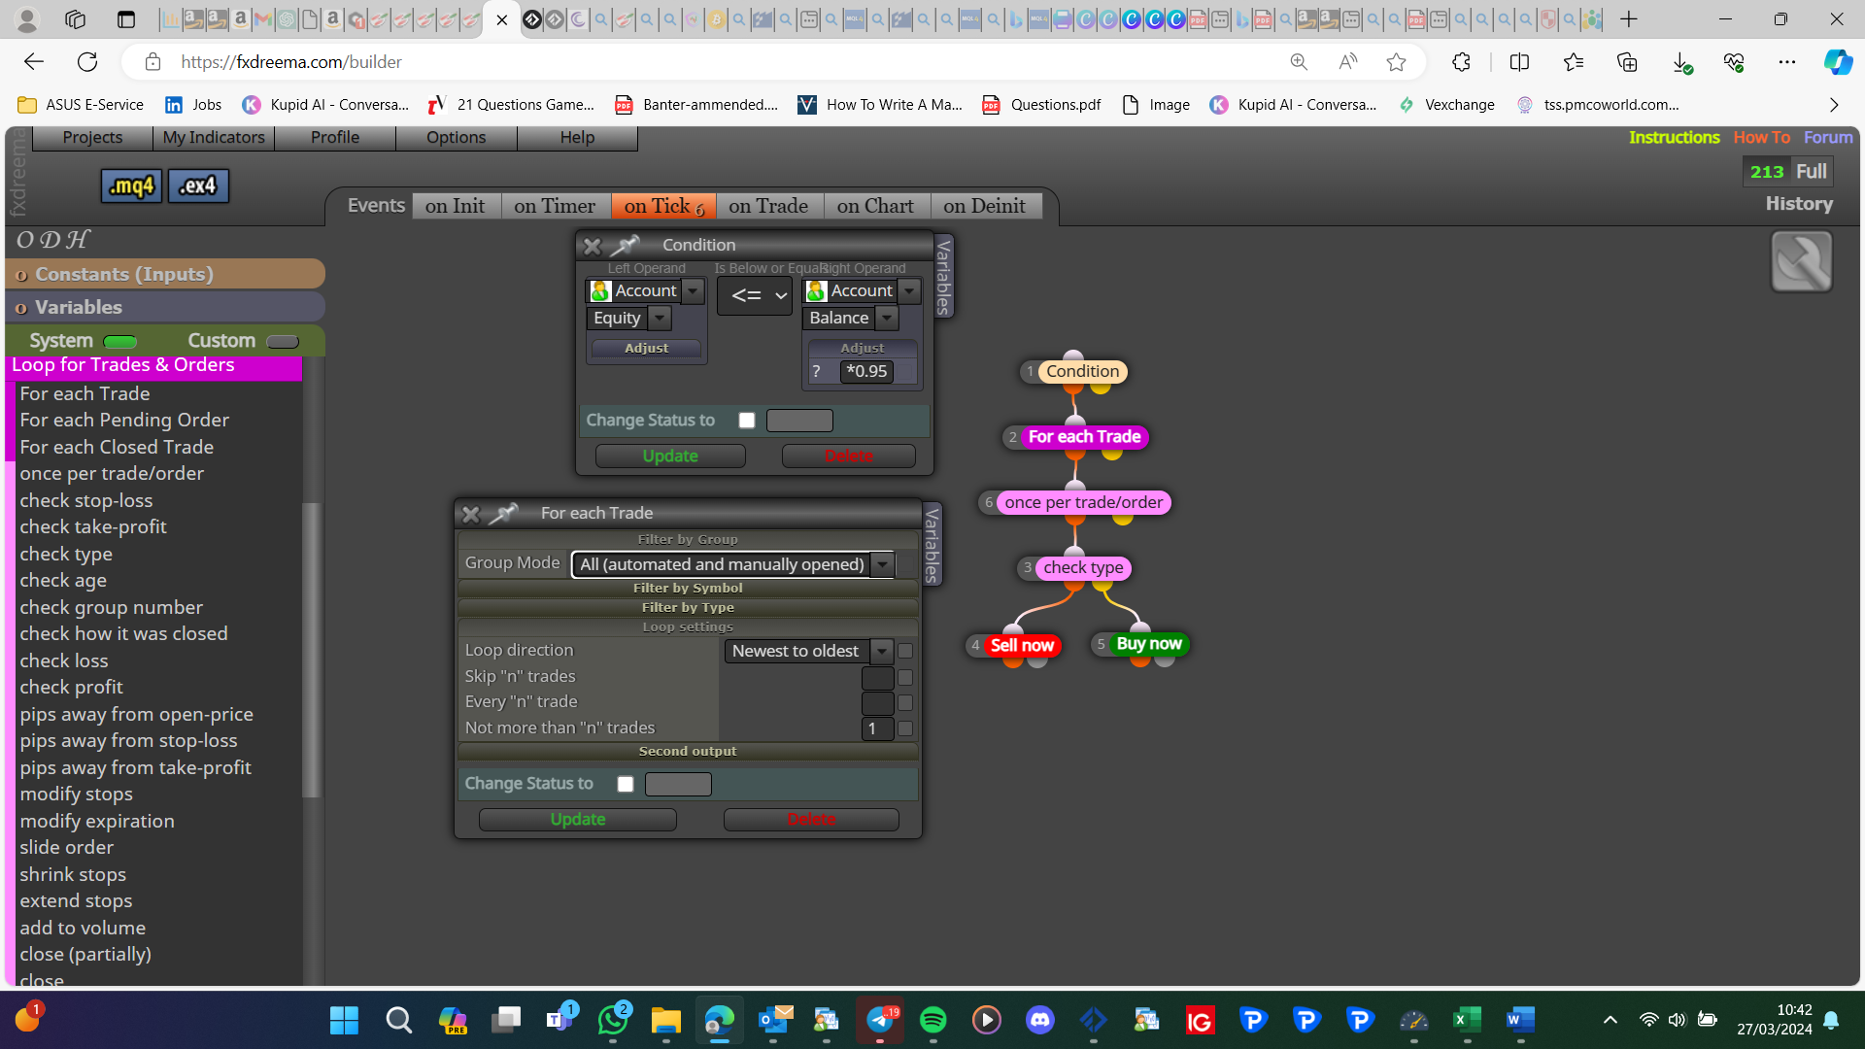The image size is (1865, 1049).
Task: Open the Projects menu
Action: tap(92, 138)
